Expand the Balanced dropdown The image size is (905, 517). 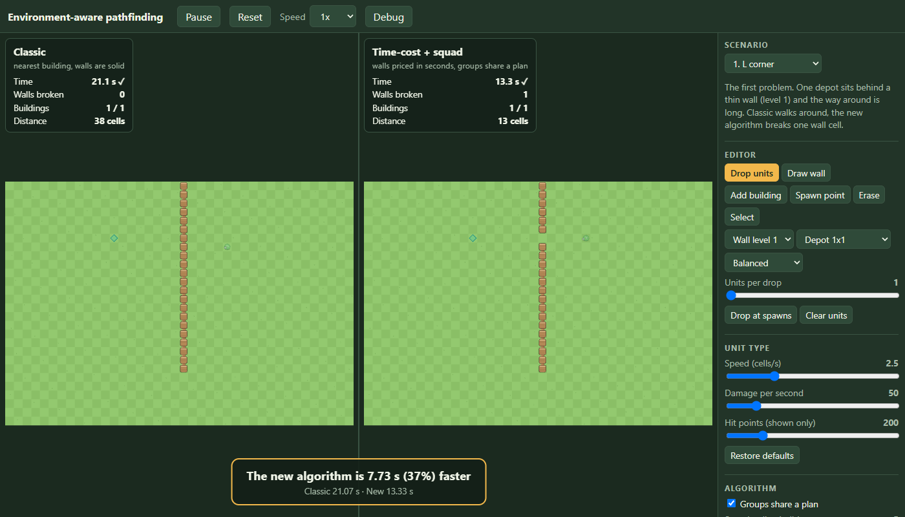tap(763, 263)
